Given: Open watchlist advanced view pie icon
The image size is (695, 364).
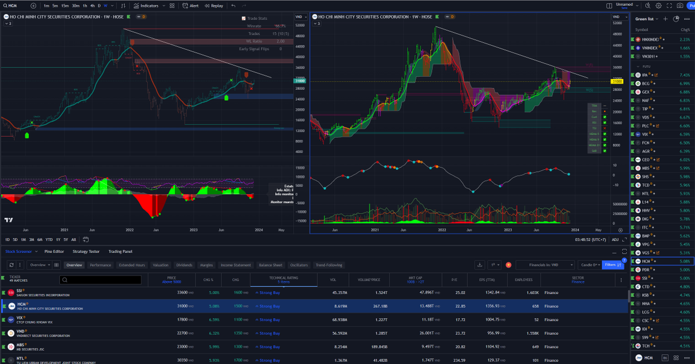Looking at the screenshot, I should [x=676, y=19].
